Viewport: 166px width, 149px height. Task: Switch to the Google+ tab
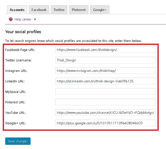(x=99, y=10)
